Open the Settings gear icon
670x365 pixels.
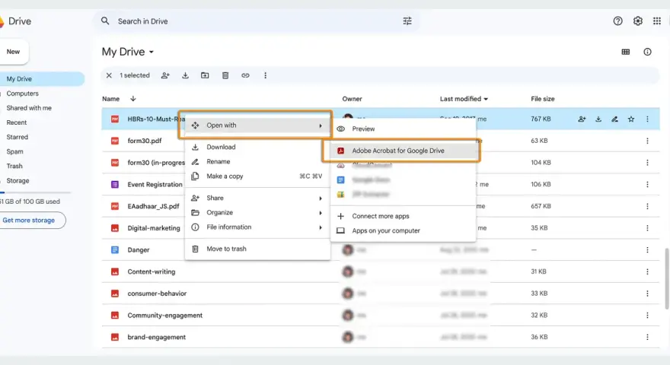coord(637,21)
